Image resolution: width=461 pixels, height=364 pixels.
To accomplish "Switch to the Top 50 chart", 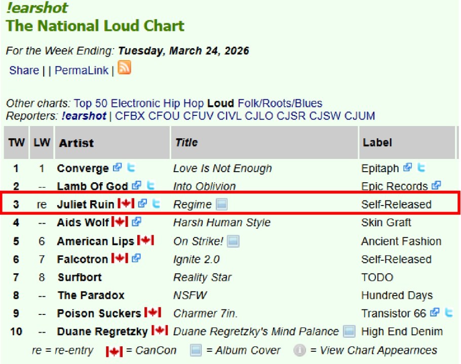I will [x=91, y=103].
